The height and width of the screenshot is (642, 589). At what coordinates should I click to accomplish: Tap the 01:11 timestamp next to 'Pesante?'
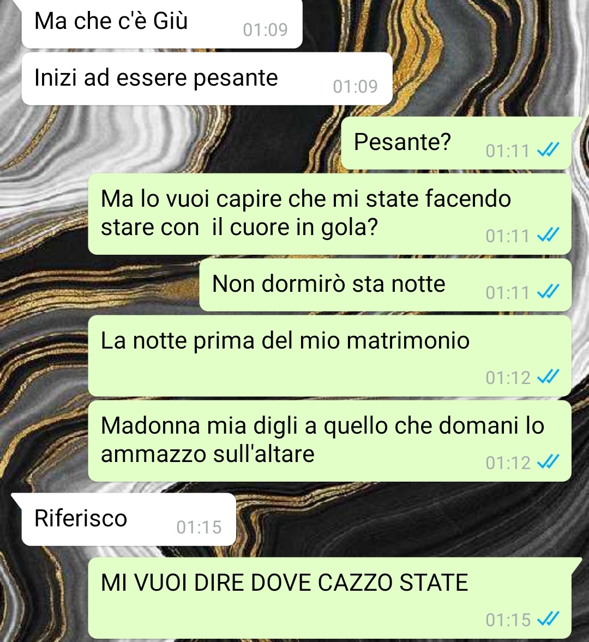point(508,151)
